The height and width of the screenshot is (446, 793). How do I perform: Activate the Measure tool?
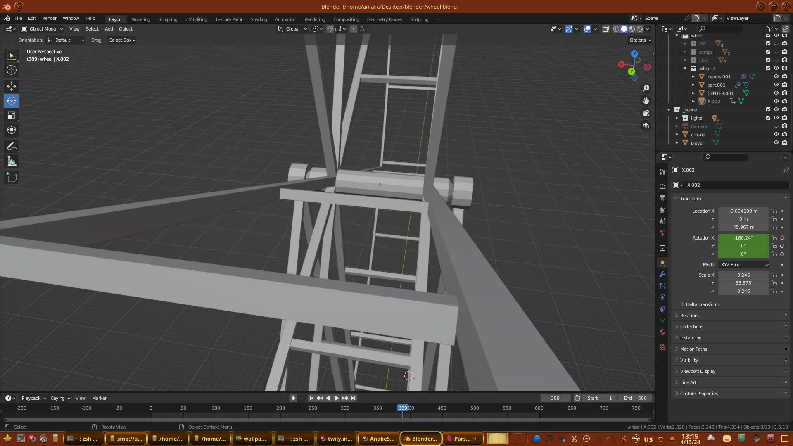[x=12, y=161]
